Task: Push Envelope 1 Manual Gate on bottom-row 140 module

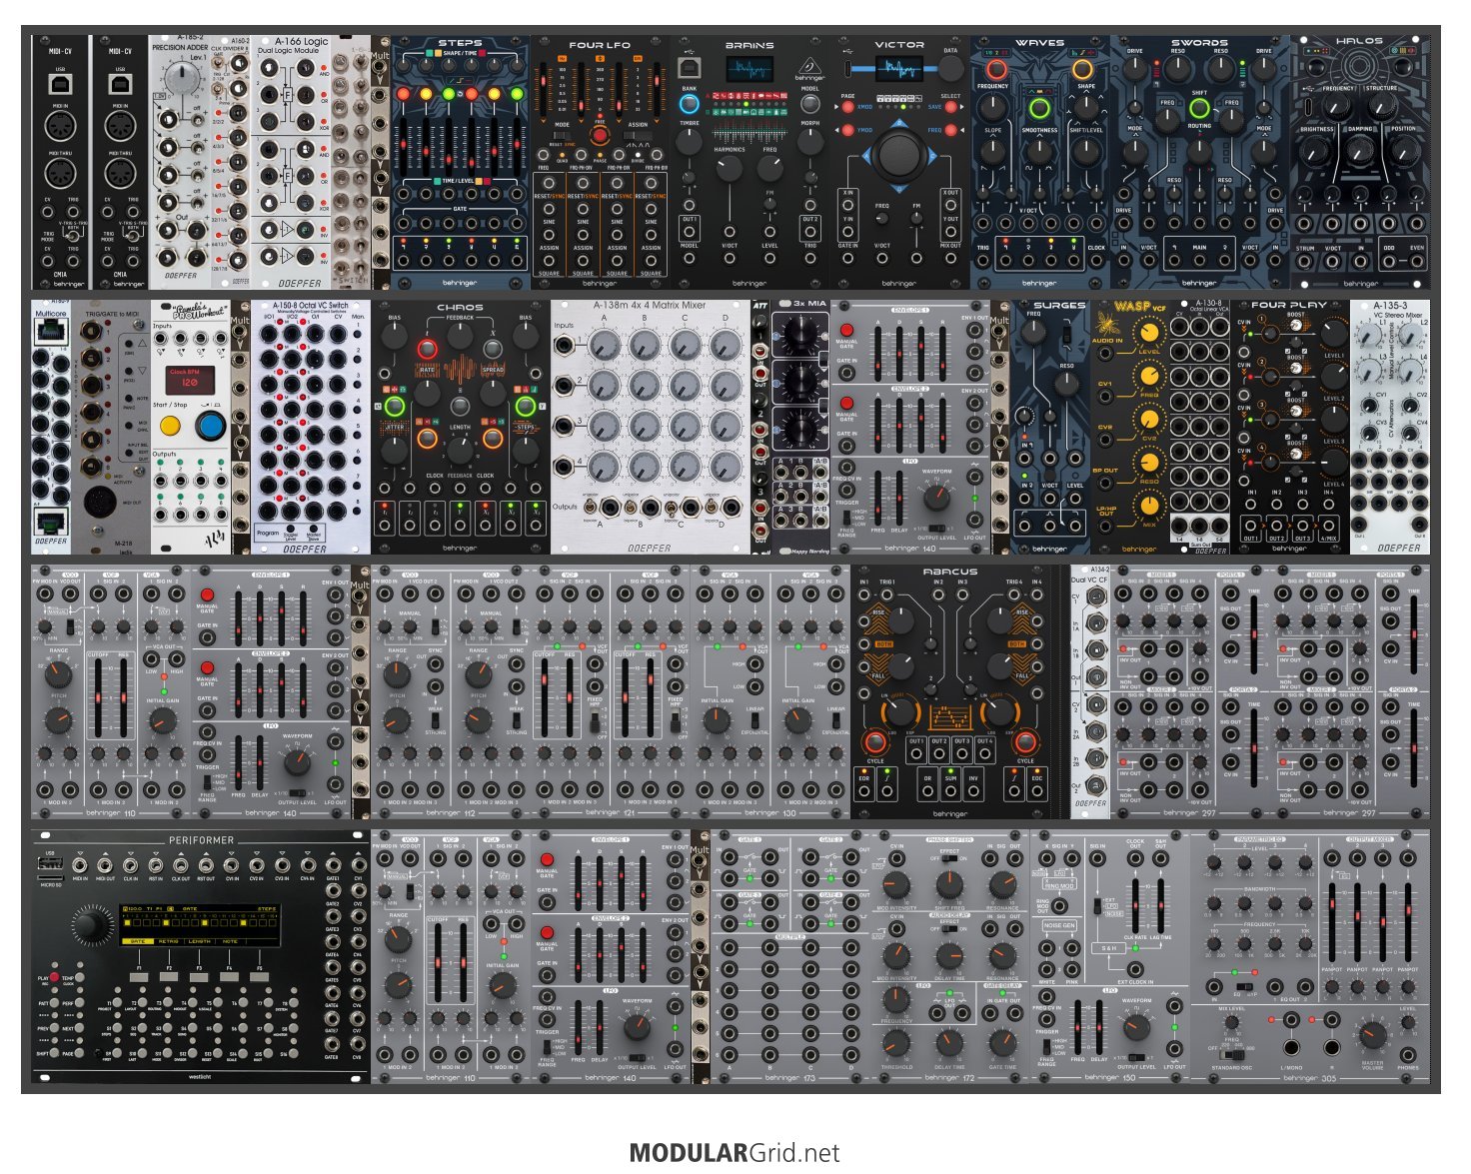Action: [547, 859]
